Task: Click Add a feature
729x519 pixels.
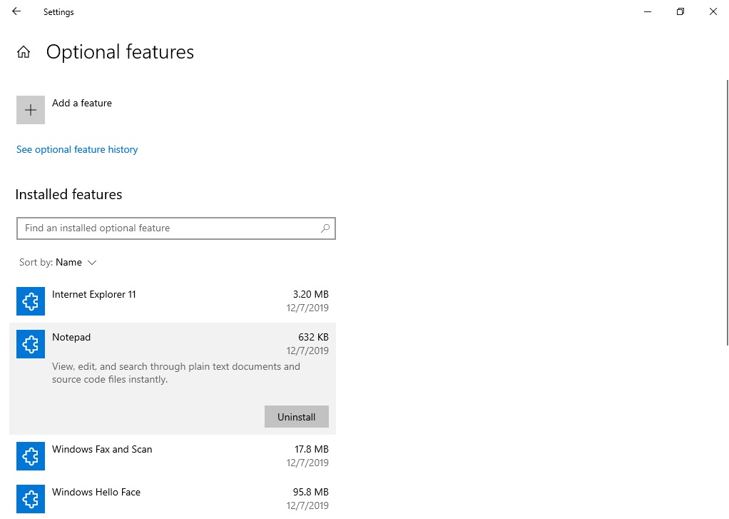Action: 81,103
